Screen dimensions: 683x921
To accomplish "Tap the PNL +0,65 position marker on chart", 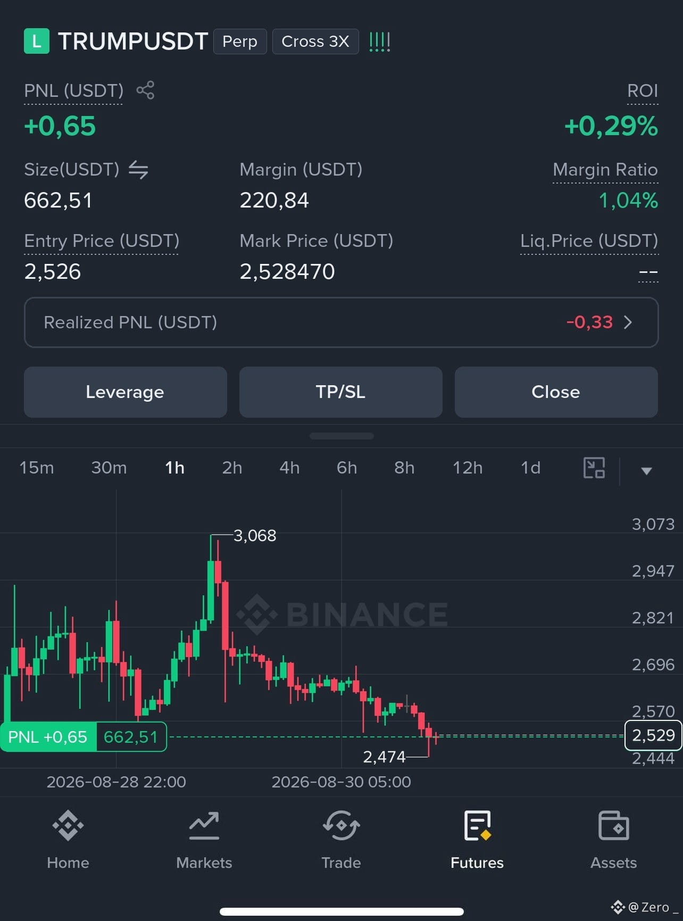I will point(48,737).
